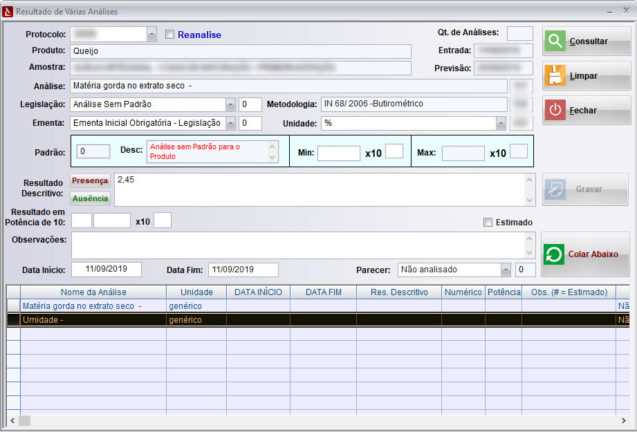This screenshot has height=432, width=637.
Task: Click table horizontal scroll left arrow
Action: tap(12, 421)
